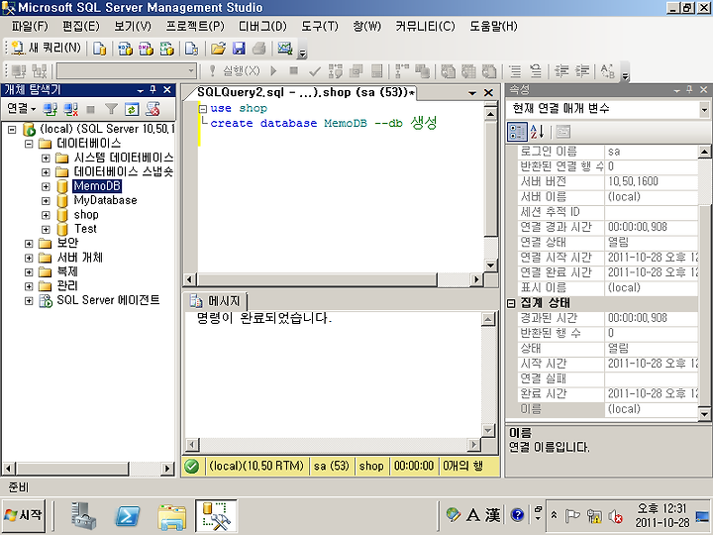Select the MemoDB database in tree
The height and width of the screenshot is (535, 713).
tap(97, 186)
